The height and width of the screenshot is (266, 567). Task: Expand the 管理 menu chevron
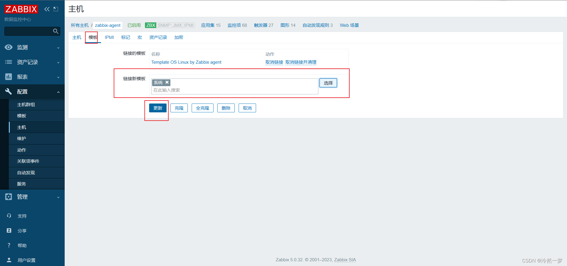58,197
